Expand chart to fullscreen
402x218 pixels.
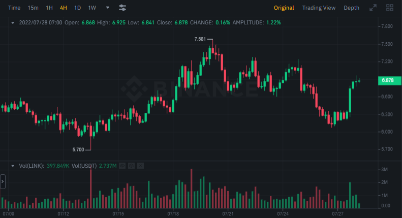pyautogui.click(x=373, y=8)
